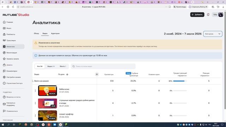Image resolution: width=226 pixels, height=127 pixels.
Task: Filter the list by Видео 54
Action: pos(51,66)
